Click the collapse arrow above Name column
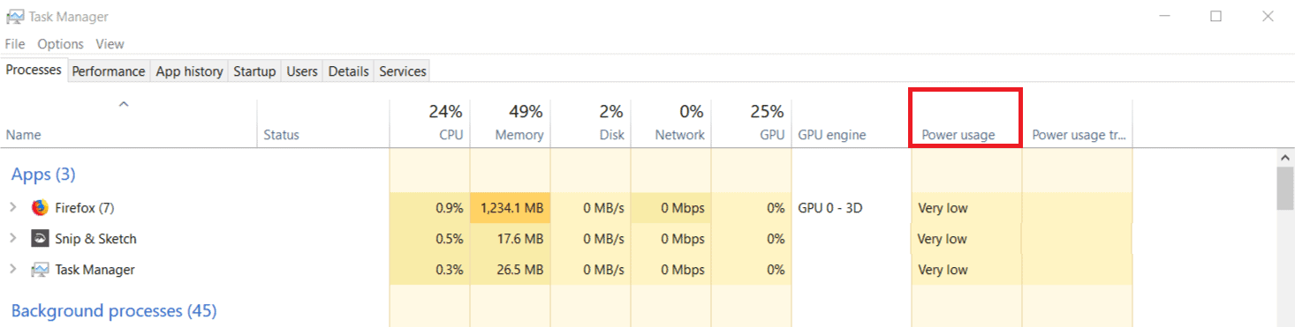 pyautogui.click(x=125, y=105)
